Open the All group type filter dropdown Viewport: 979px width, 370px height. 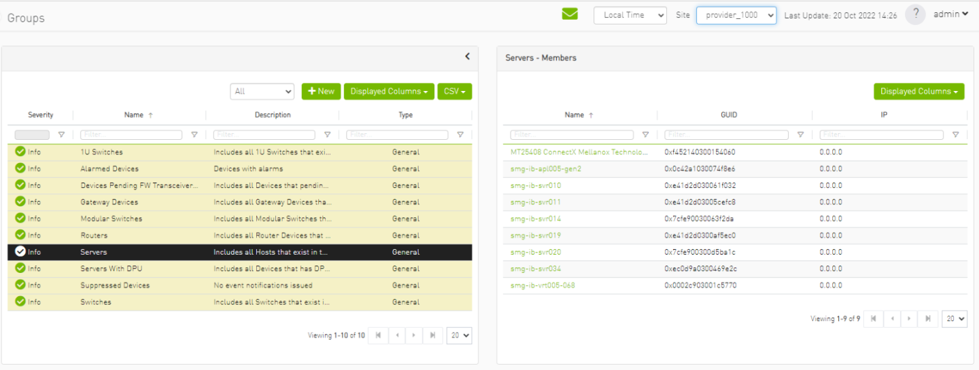coord(262,92)
